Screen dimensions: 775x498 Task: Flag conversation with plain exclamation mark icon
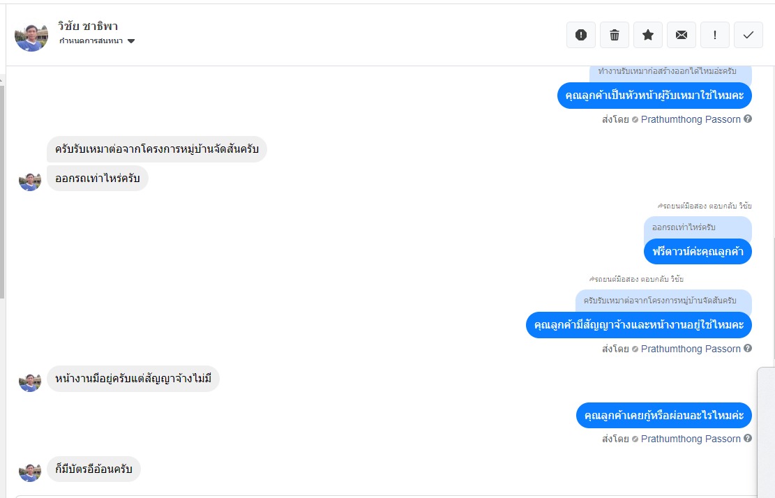(715, 35)
